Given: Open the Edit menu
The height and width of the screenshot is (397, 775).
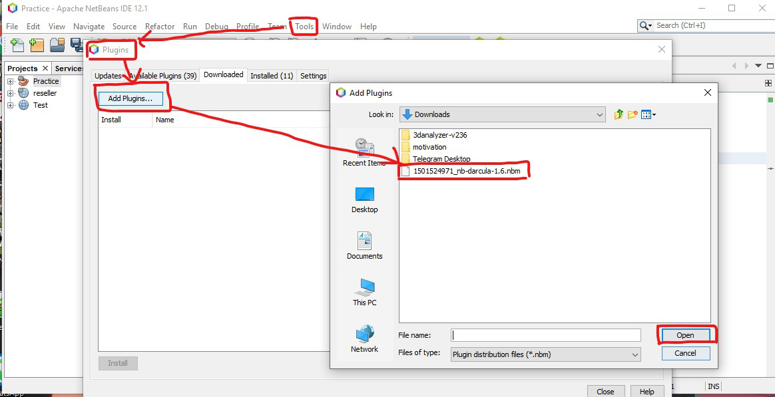Looking at the screenshot, I should pos(33,27).
